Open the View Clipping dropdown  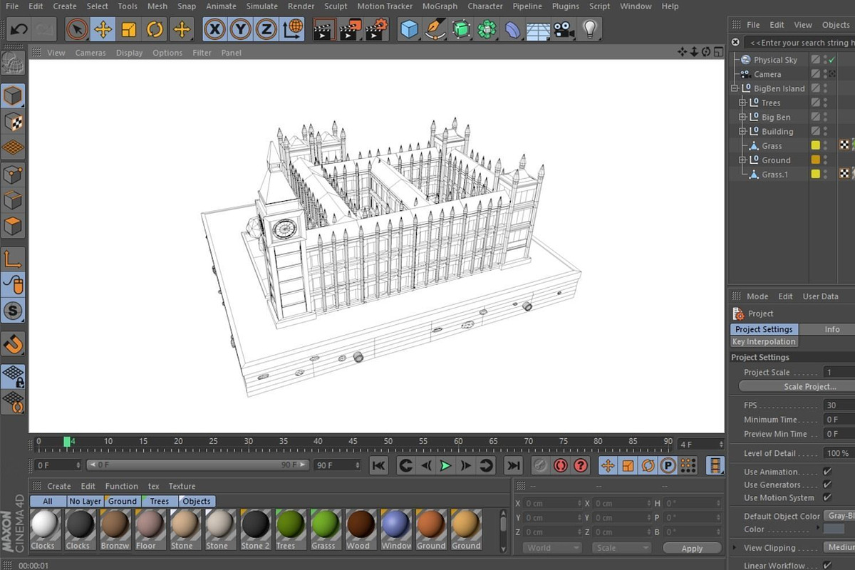pyautogui.click(x=839, y=547)
